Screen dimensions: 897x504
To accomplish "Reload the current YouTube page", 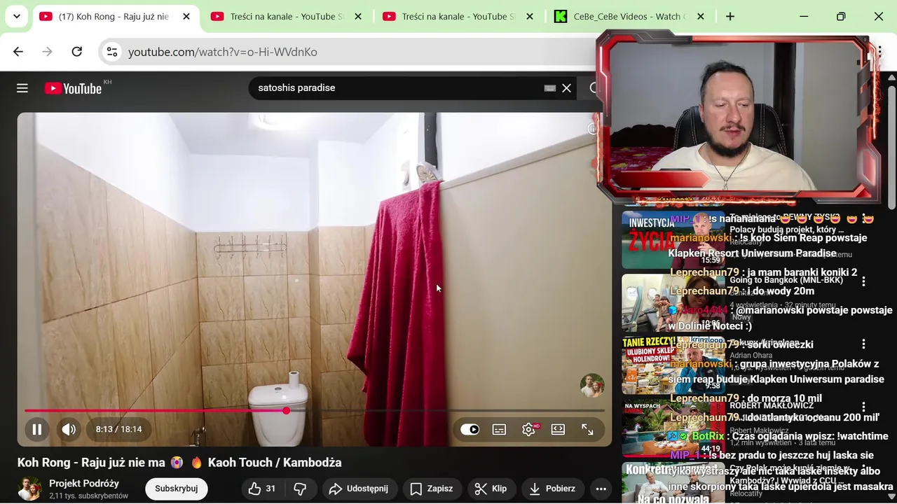I will click(x=77, y=52).
